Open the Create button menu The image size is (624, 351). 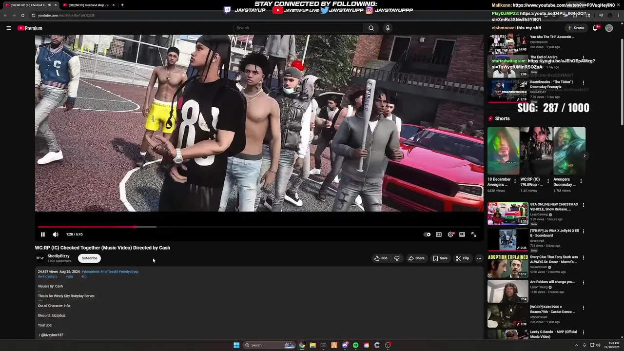pyautogui.click(x=576, y=28)
